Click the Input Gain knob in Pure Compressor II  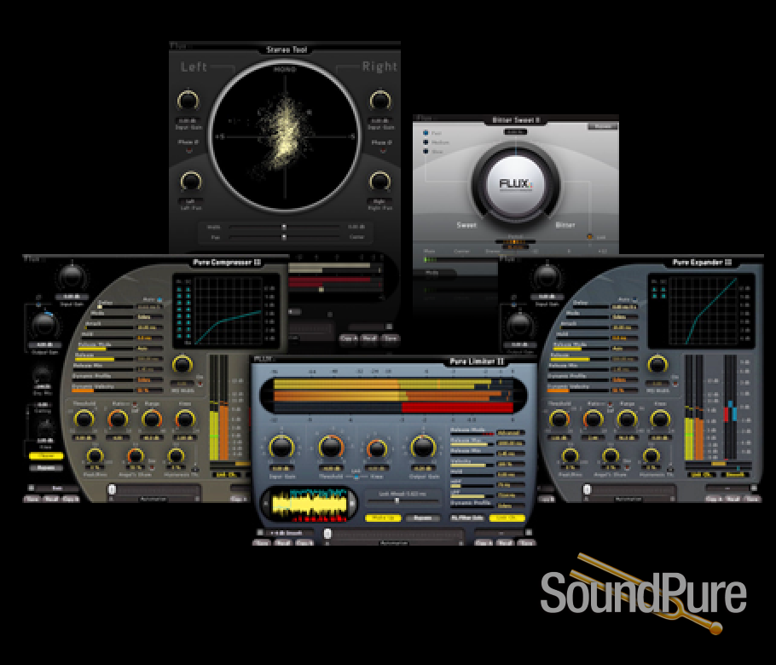[72, 278]
